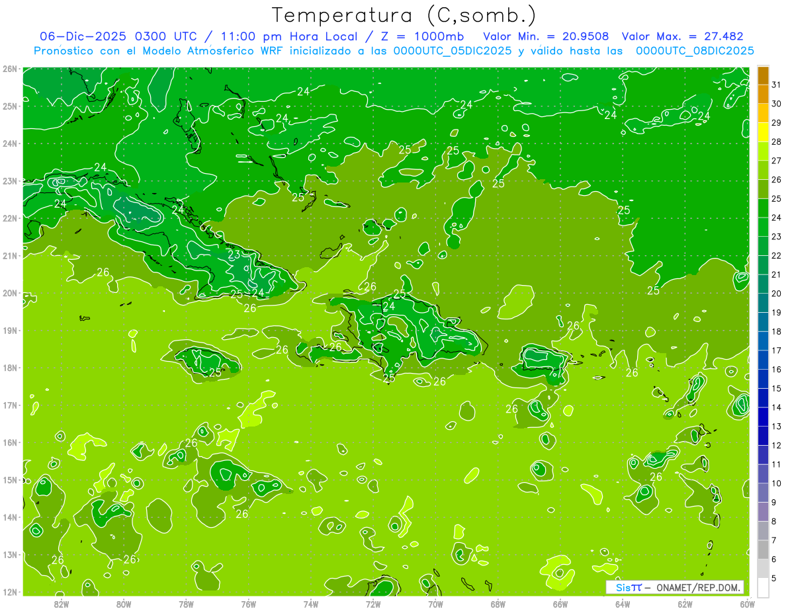Click the 64W longitude axis label
Image resolution: width=794 pixels, height=613 pixels.
coord(623,604)
